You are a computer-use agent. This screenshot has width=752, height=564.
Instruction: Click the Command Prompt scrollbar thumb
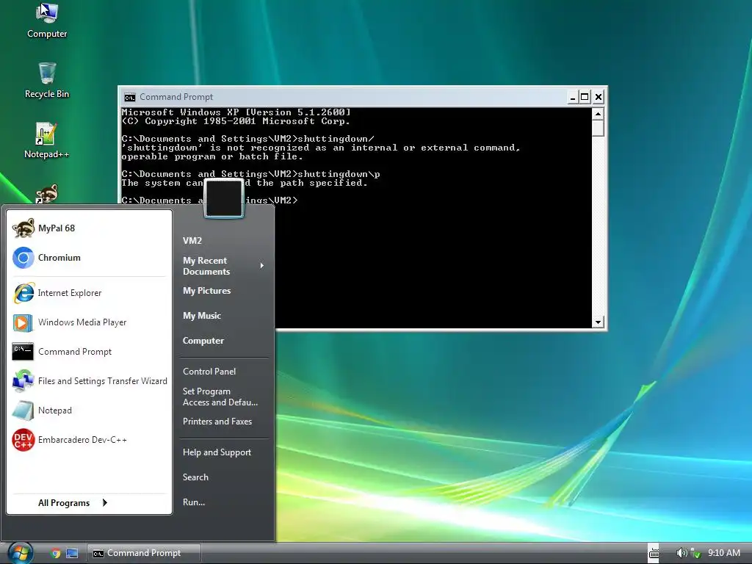(x=598, y=128)
